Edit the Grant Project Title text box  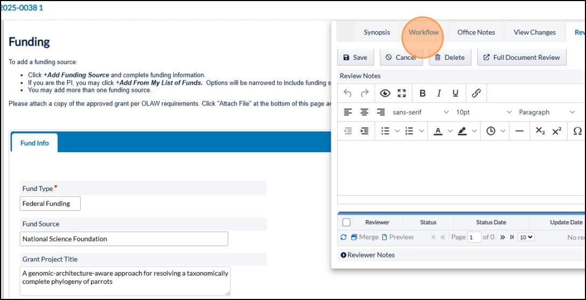coord(125,281)
